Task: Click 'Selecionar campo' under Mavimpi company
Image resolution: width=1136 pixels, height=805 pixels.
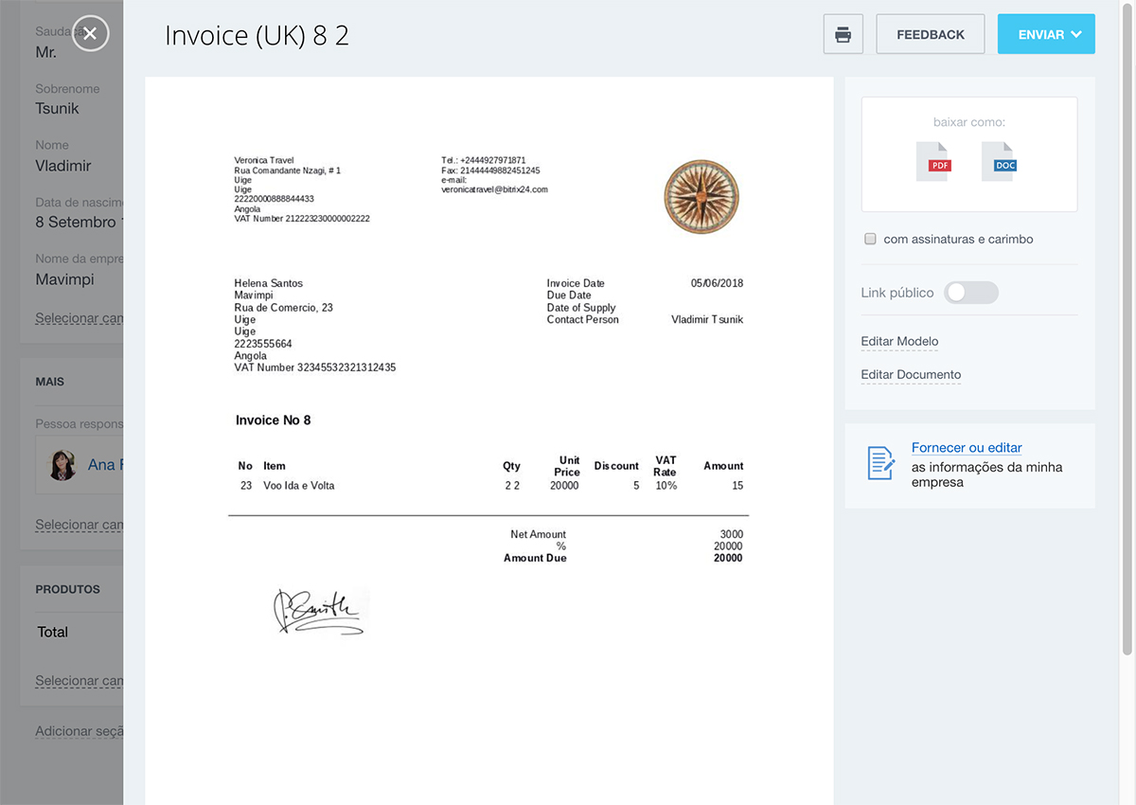Action: click(x=80, y=318)
